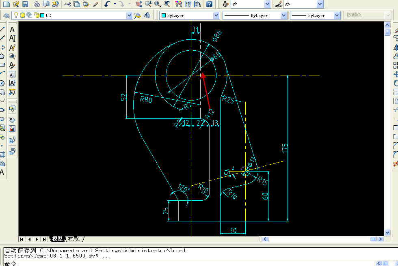The image size is (398, 266).
Task: Select the Revision cloud tool
Action: click(2, 92)
